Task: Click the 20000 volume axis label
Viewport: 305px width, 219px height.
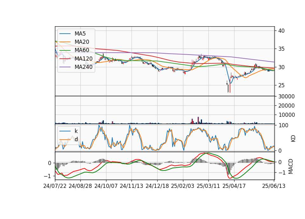Action: [x=286, y=106]
